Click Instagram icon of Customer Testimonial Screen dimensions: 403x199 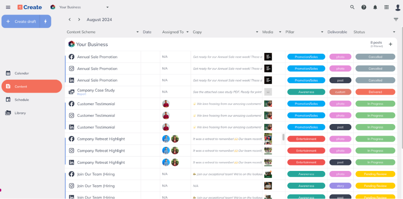[x=72, y=115]
